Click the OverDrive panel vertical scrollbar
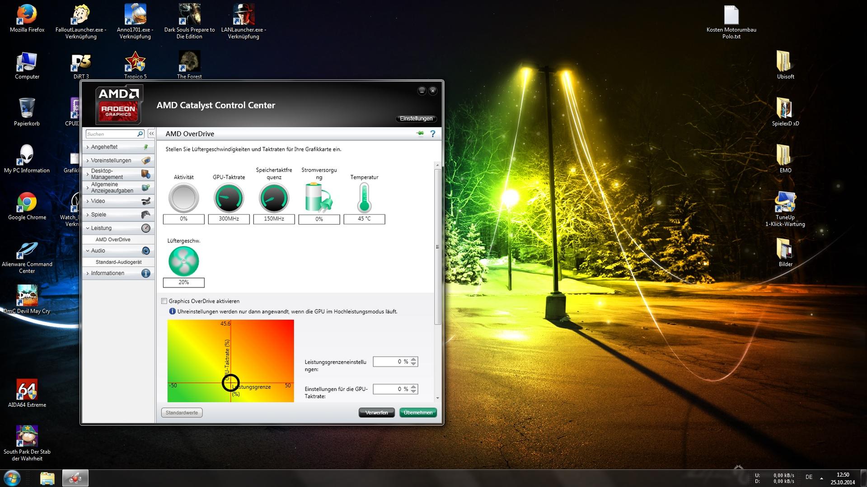 (x=437, y=246)
